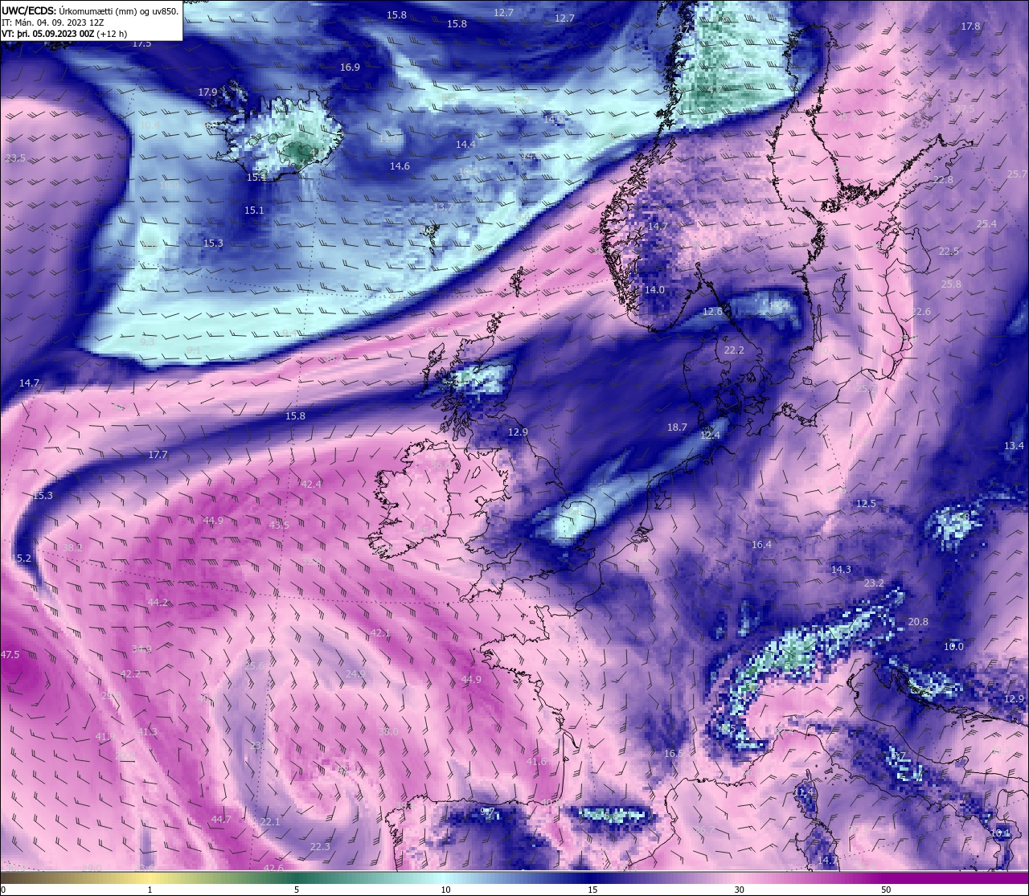Click the 44.7 value in the southwest Atlantic

click(221, 820)
